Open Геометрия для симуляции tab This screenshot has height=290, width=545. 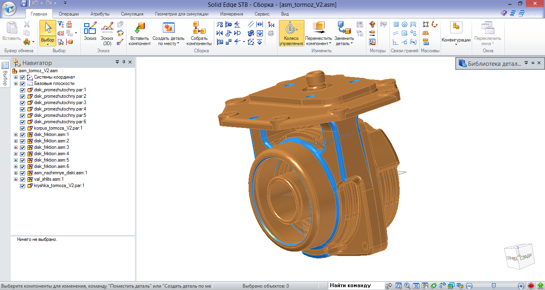click(x=182, y=14)
